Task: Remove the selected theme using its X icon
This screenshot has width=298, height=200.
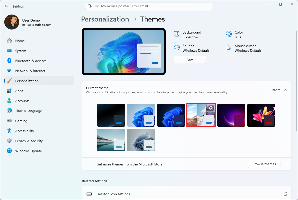Action: click(x=211, y=108)
